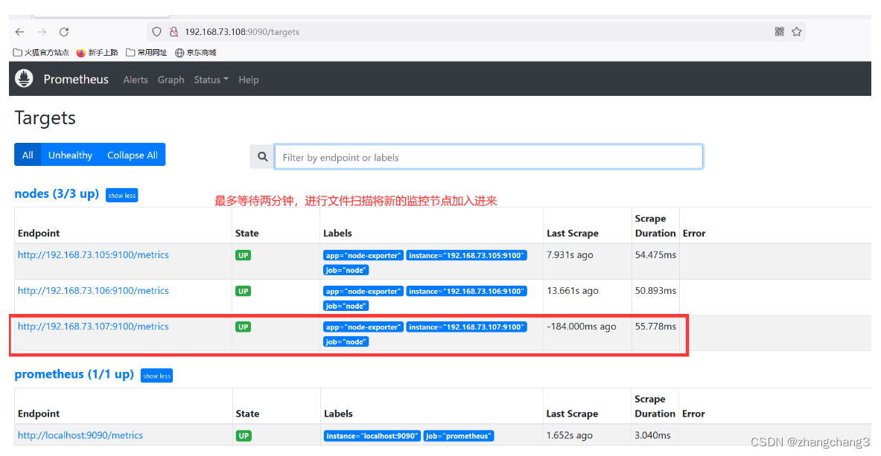Click UP badge for localhost:9090
Image resolution: width=881 pixels, height=456 pixels.
pyautogui.click(x=244, y=437)
